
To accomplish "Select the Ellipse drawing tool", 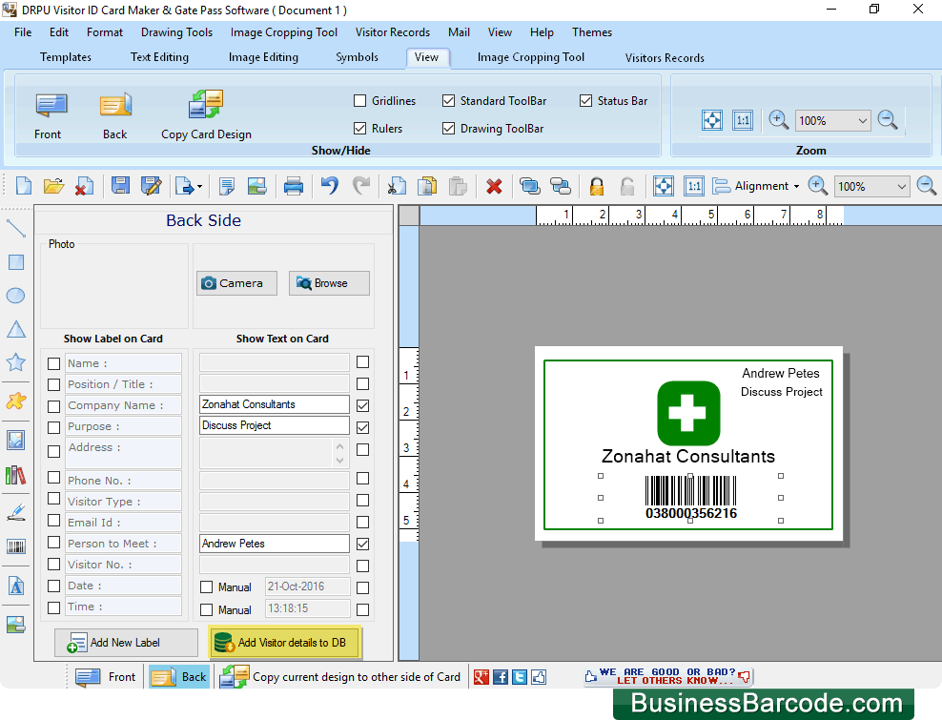I will coord(15,296).
